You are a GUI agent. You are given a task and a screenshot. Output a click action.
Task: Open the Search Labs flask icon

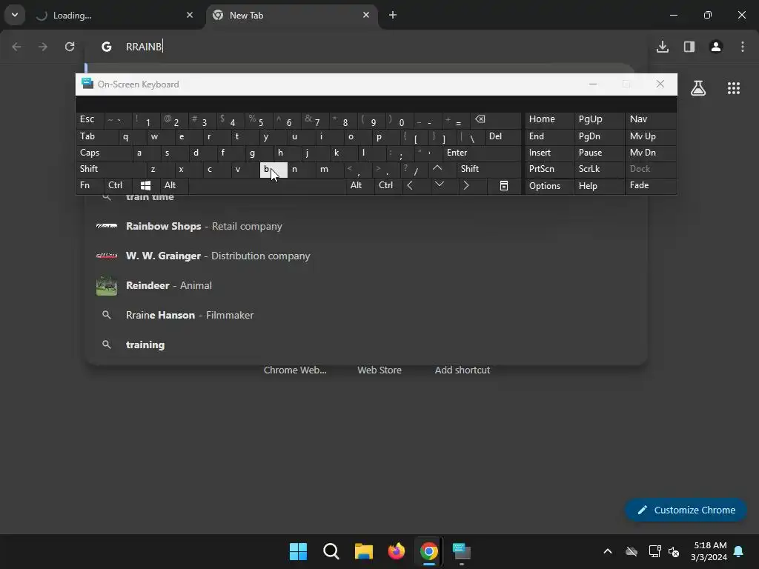tap(698, 88)
